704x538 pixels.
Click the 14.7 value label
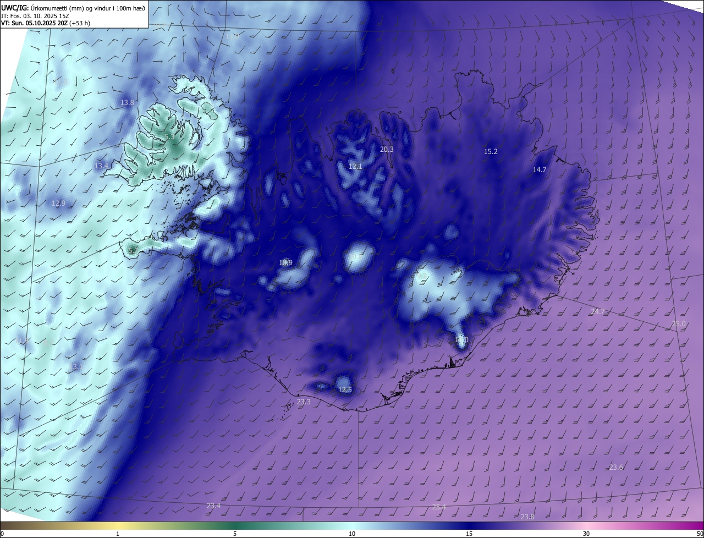(540, 169)
